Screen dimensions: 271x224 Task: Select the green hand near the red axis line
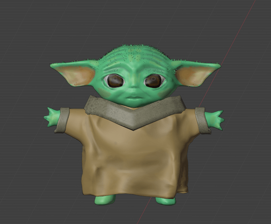point(215,120)
